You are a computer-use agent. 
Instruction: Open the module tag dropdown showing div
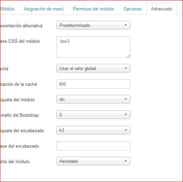coord(93,99)
